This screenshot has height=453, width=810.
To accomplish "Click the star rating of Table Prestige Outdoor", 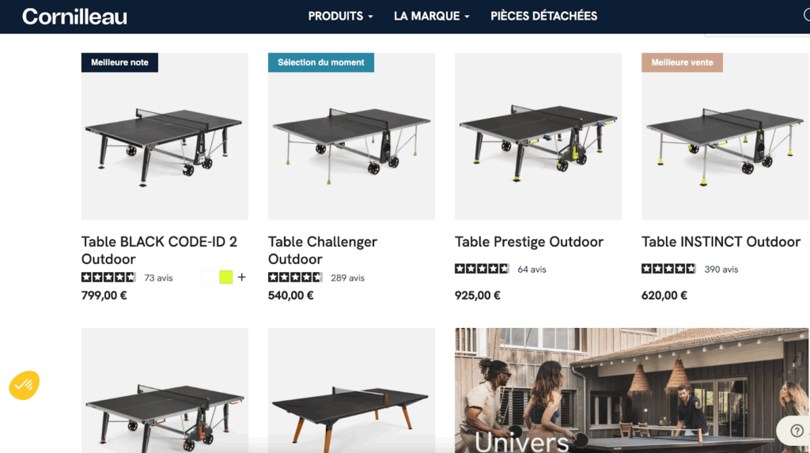I will (x=482, y=269).
